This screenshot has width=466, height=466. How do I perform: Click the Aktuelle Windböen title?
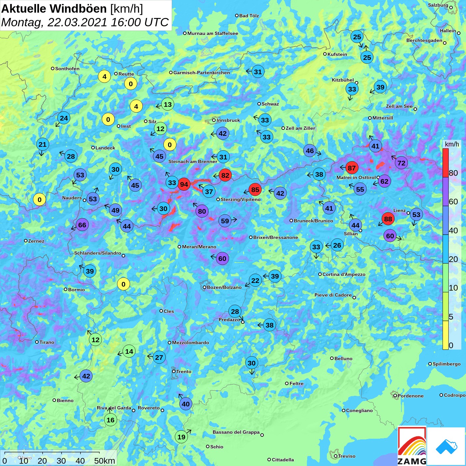coord(72,9)
